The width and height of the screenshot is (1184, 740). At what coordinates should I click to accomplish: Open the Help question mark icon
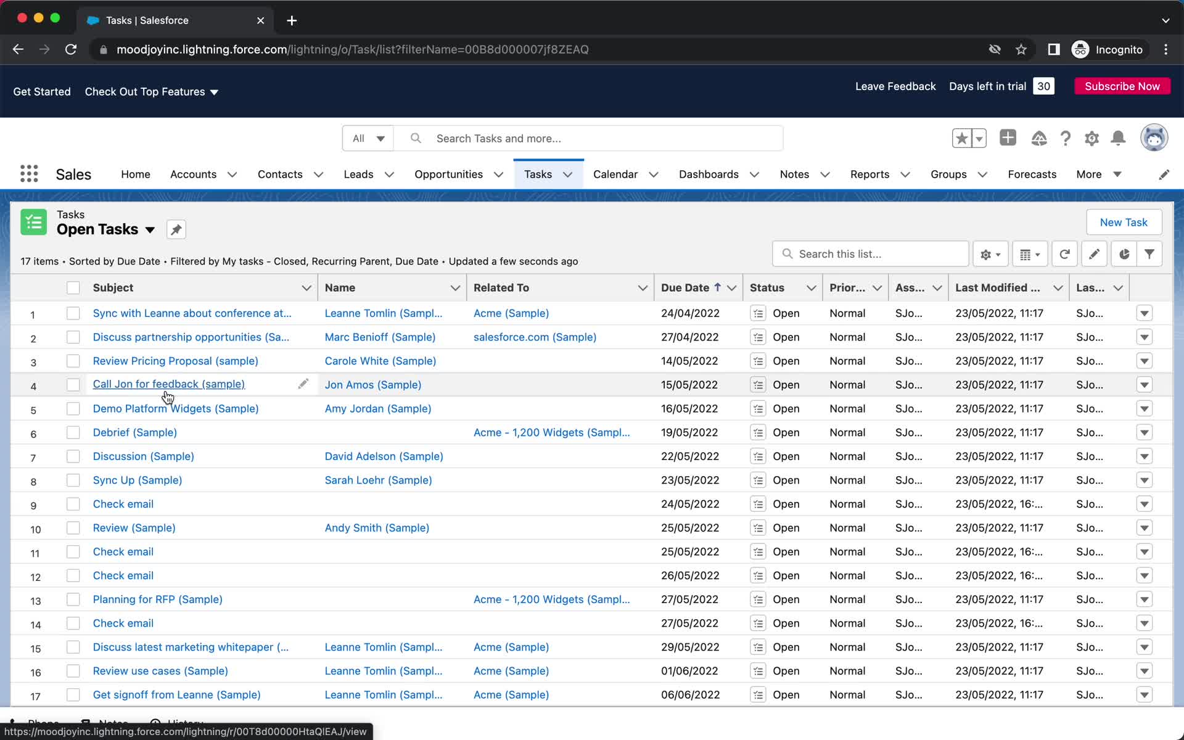[x=1065, y=138]
